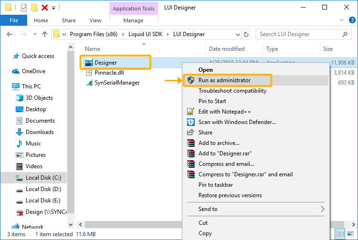Click the Forward navigation arrow
Image resolution: width=358 pixels, height=240 pixels.
(x=23, y=34)
